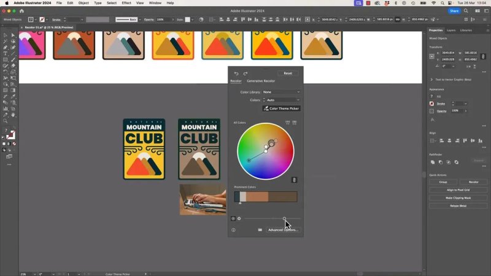Select the Line Segment tool

click(x=13, y=53)
